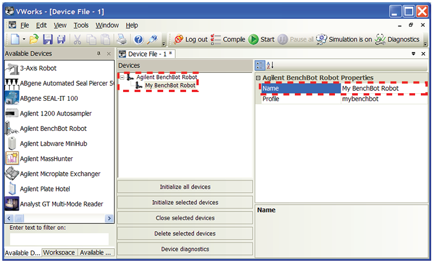Collapse the Agilent BenchBot Robot Properties section
The width and height of the screenshot is (434, 263).
pyautogui.click(x=258, y=78)
